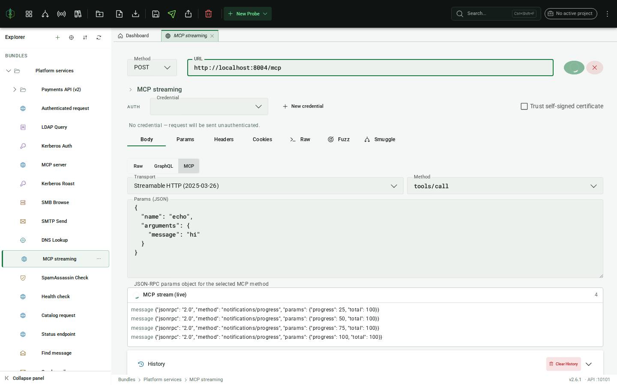Click the new folder icon

click(99, 14)
